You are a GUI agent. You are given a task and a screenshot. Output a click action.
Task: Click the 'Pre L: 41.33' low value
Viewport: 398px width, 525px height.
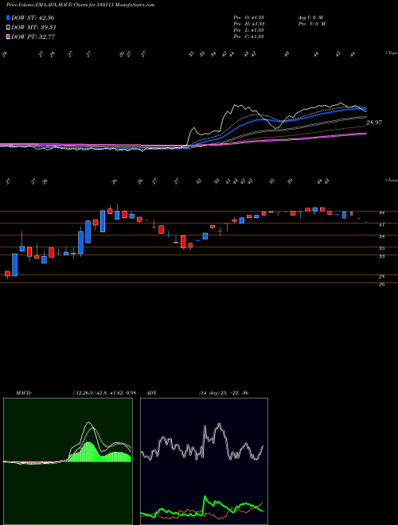[248, 30]
